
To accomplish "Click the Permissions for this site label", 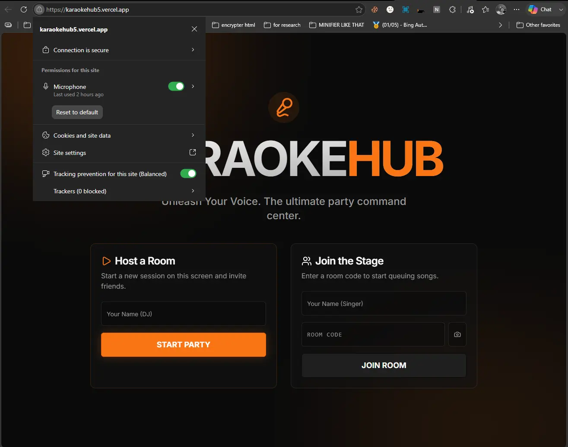I will pos(70,70).
